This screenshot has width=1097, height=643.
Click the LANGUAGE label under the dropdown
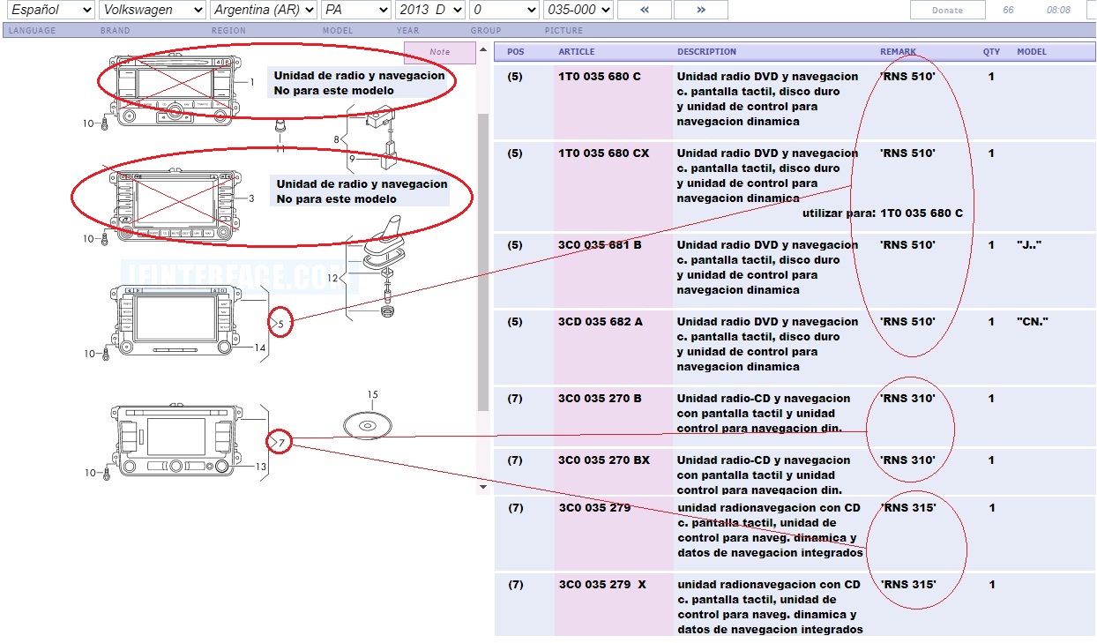[x=32, y=31]
